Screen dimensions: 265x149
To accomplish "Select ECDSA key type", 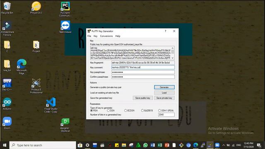I will click(x=125, y=111).
